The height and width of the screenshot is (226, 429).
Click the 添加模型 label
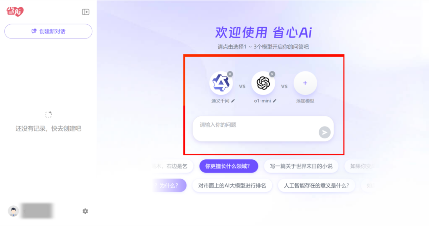coord(305,101)
